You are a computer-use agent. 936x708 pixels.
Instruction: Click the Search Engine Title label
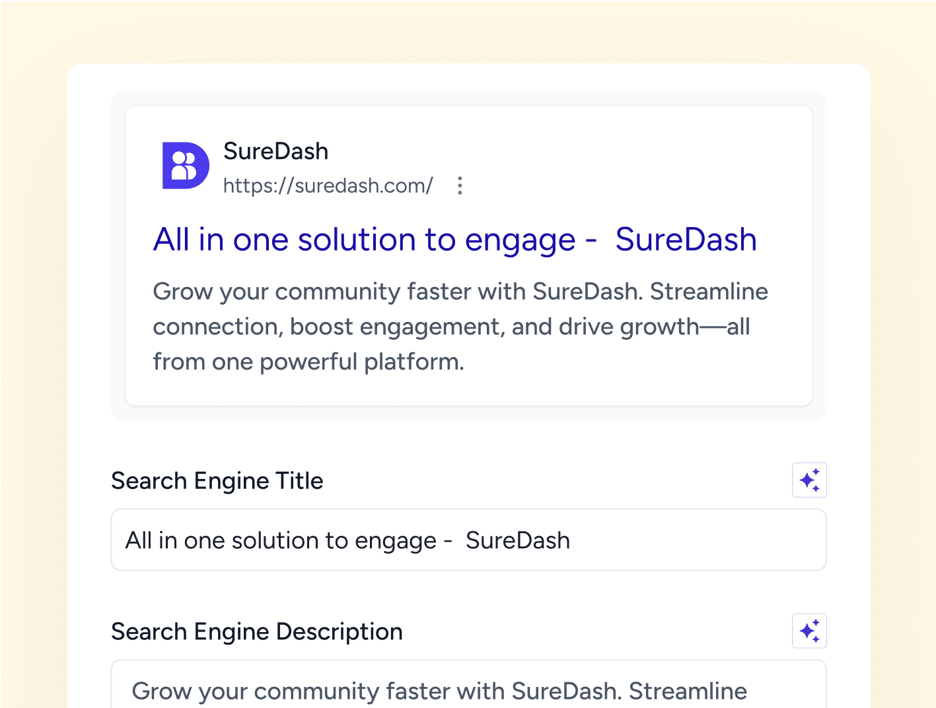[217, 480]
